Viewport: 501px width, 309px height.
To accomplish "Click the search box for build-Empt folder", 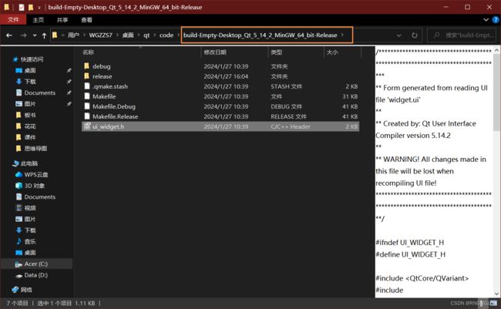I will pyautogui.click(x=462, y=35).
